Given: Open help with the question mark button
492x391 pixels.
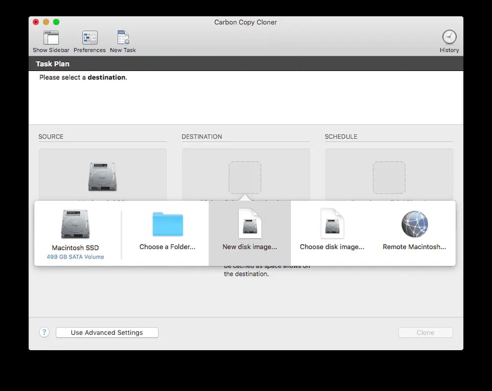Looking at the screenshot, I should (x=44, y=332).
